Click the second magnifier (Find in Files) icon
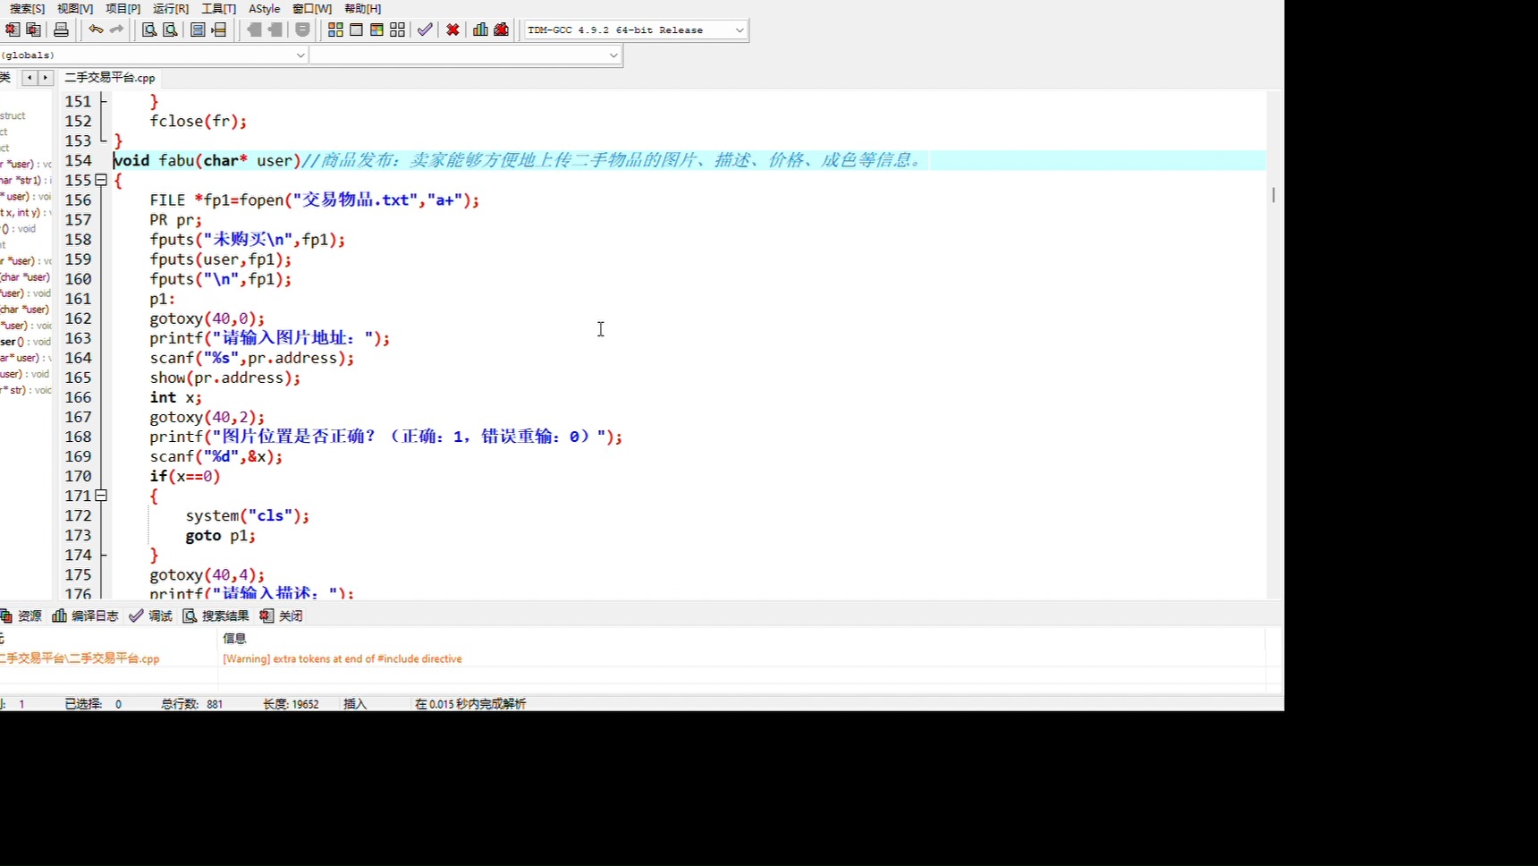This screenshot has height=866, width=1538. pos(170,30)
